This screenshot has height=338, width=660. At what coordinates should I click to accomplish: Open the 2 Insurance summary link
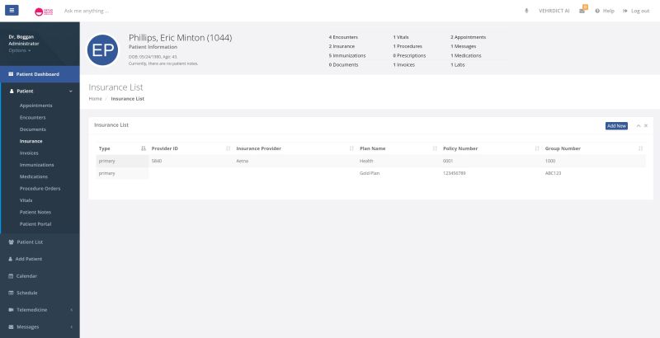pos(342,46)
